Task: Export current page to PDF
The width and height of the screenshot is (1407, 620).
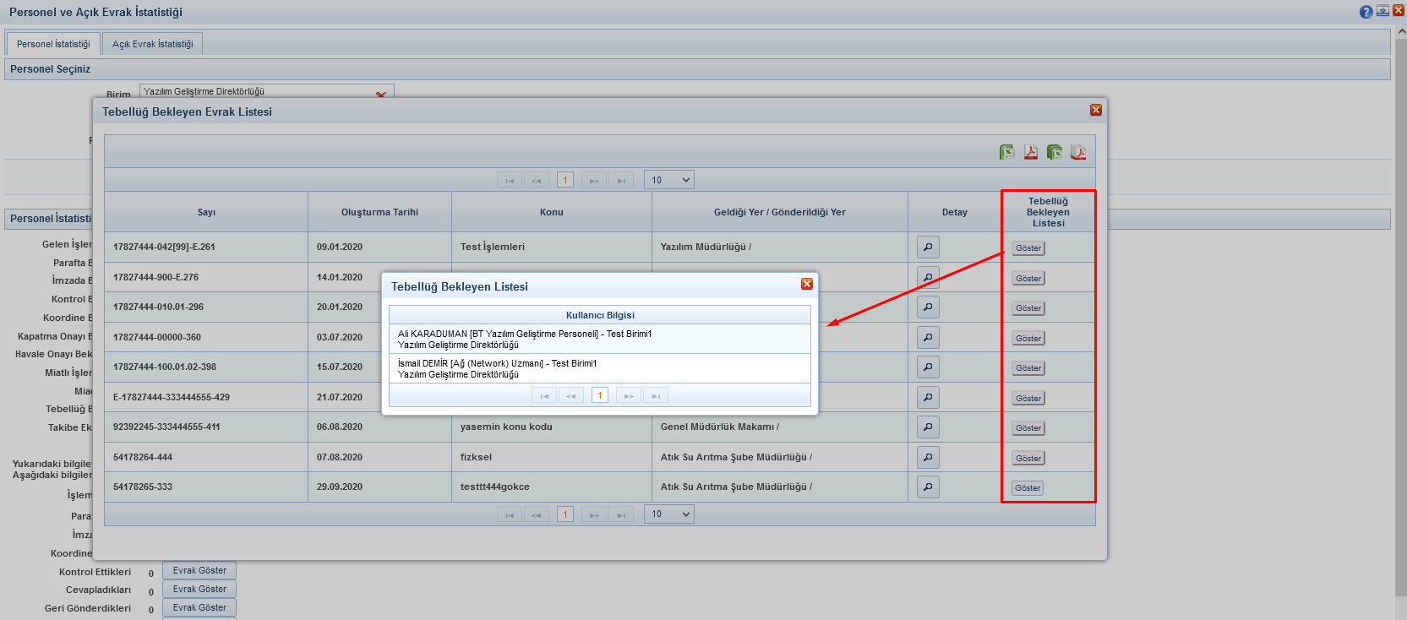Action: click(x=1030, y=152)
